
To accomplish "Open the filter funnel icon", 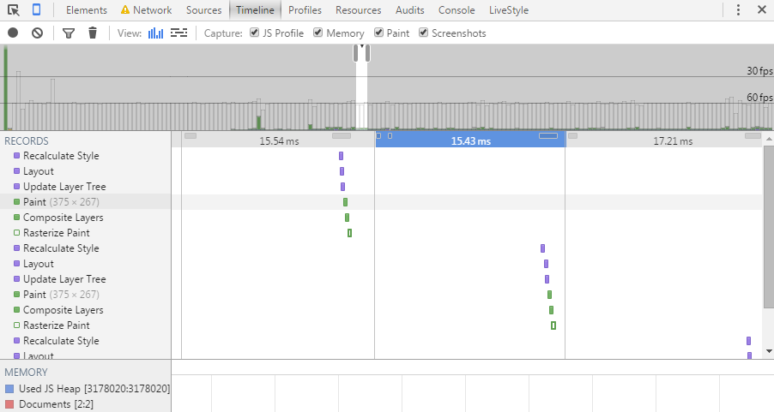I will 69,33.
